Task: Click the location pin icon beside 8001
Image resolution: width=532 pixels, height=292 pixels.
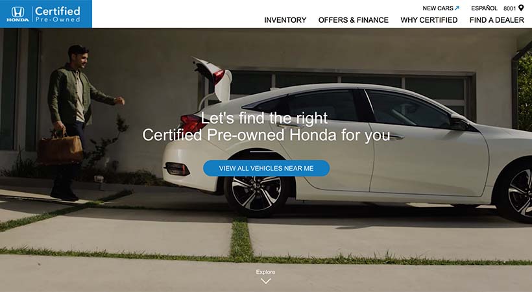Action: (x=521, y=8)
